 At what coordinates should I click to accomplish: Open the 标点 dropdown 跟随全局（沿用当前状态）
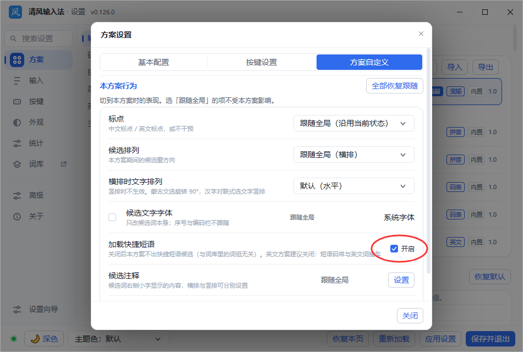[354, 123]
